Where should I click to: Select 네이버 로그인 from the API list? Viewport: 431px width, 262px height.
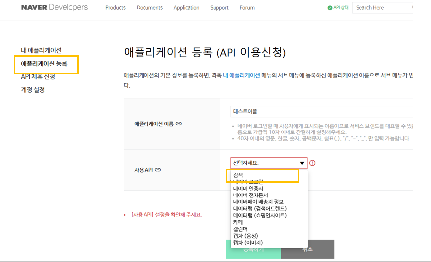coord(269,182)
